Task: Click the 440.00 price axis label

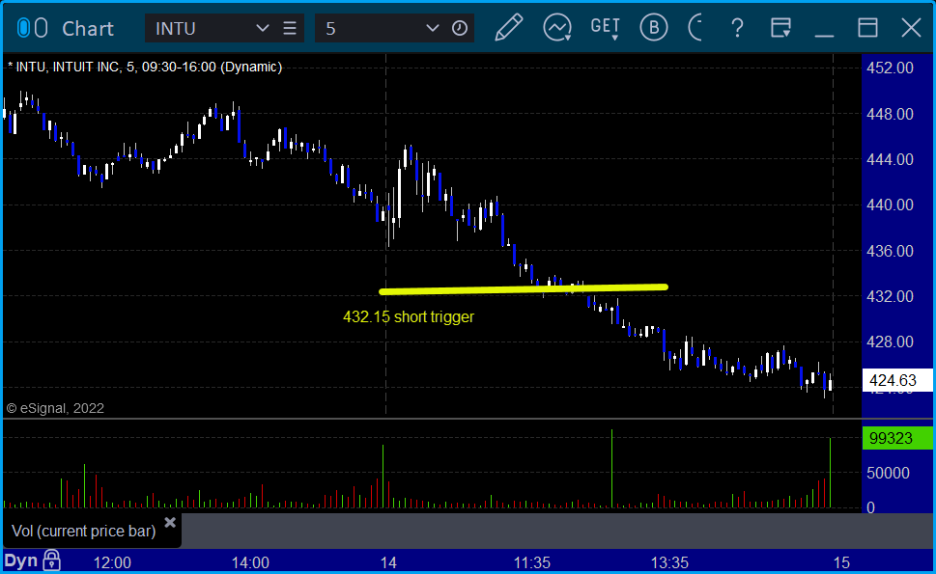Action: click(890, 205)
